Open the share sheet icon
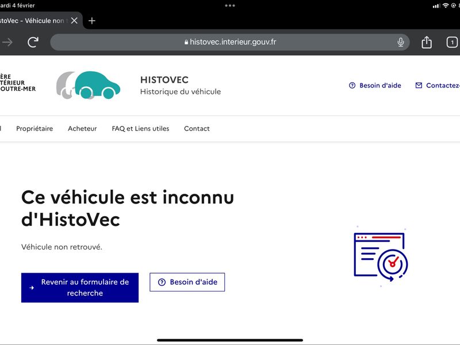460x345 pixels. click(427, 42)
